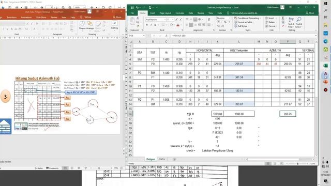
Task: Open Excel from Windows taskbar
Action: click(x=326, y=66)
